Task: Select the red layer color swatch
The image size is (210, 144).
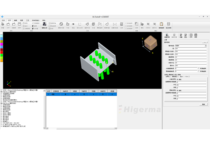Action: (1, 52)
